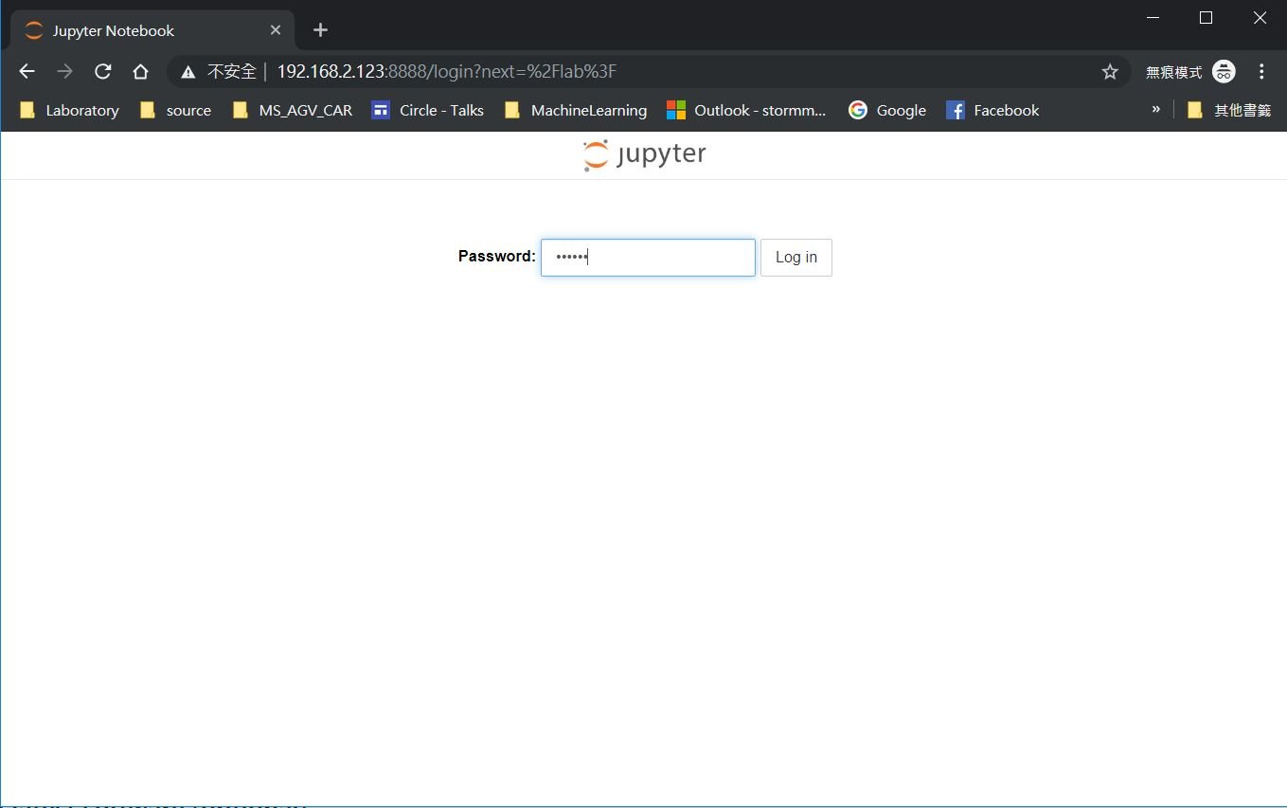
Task: Focus the Password input field
Action: click(x=648, y=258)
